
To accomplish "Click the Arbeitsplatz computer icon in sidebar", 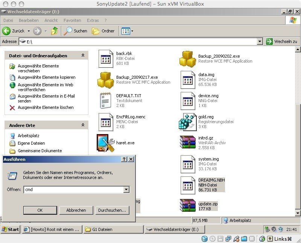I will click(x=12, y=136).
